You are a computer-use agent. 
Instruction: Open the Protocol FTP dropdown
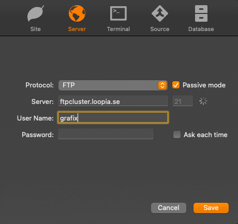point(113,85)
